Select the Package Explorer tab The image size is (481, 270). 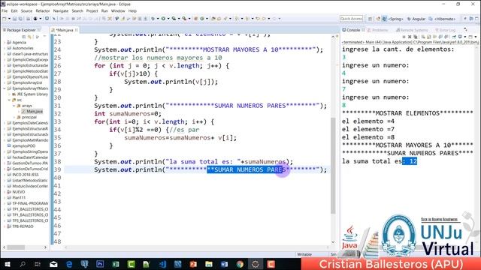[x=21, y=30]
